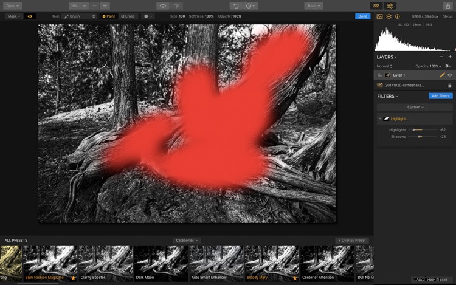Viewport: 456px width, 285px height.
Task: Select the 20171020-rattlesnake base layer
Action: [415, 85]
